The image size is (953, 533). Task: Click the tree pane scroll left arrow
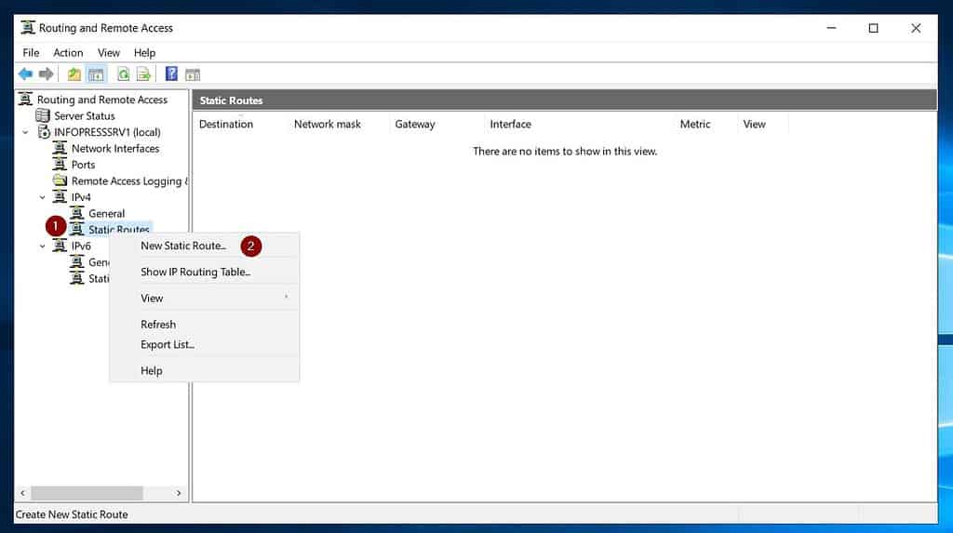pyautogui.click(x=22, y=493)
